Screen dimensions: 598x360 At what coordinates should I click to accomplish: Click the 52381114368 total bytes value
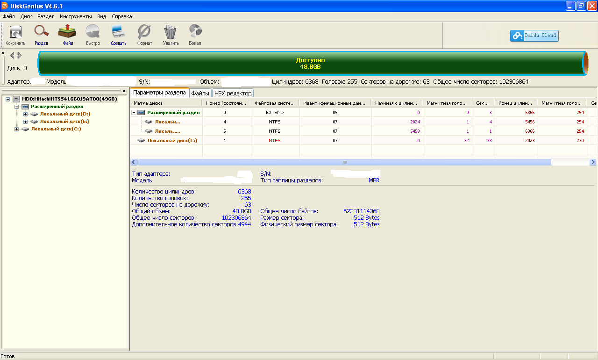coord(362,211)
